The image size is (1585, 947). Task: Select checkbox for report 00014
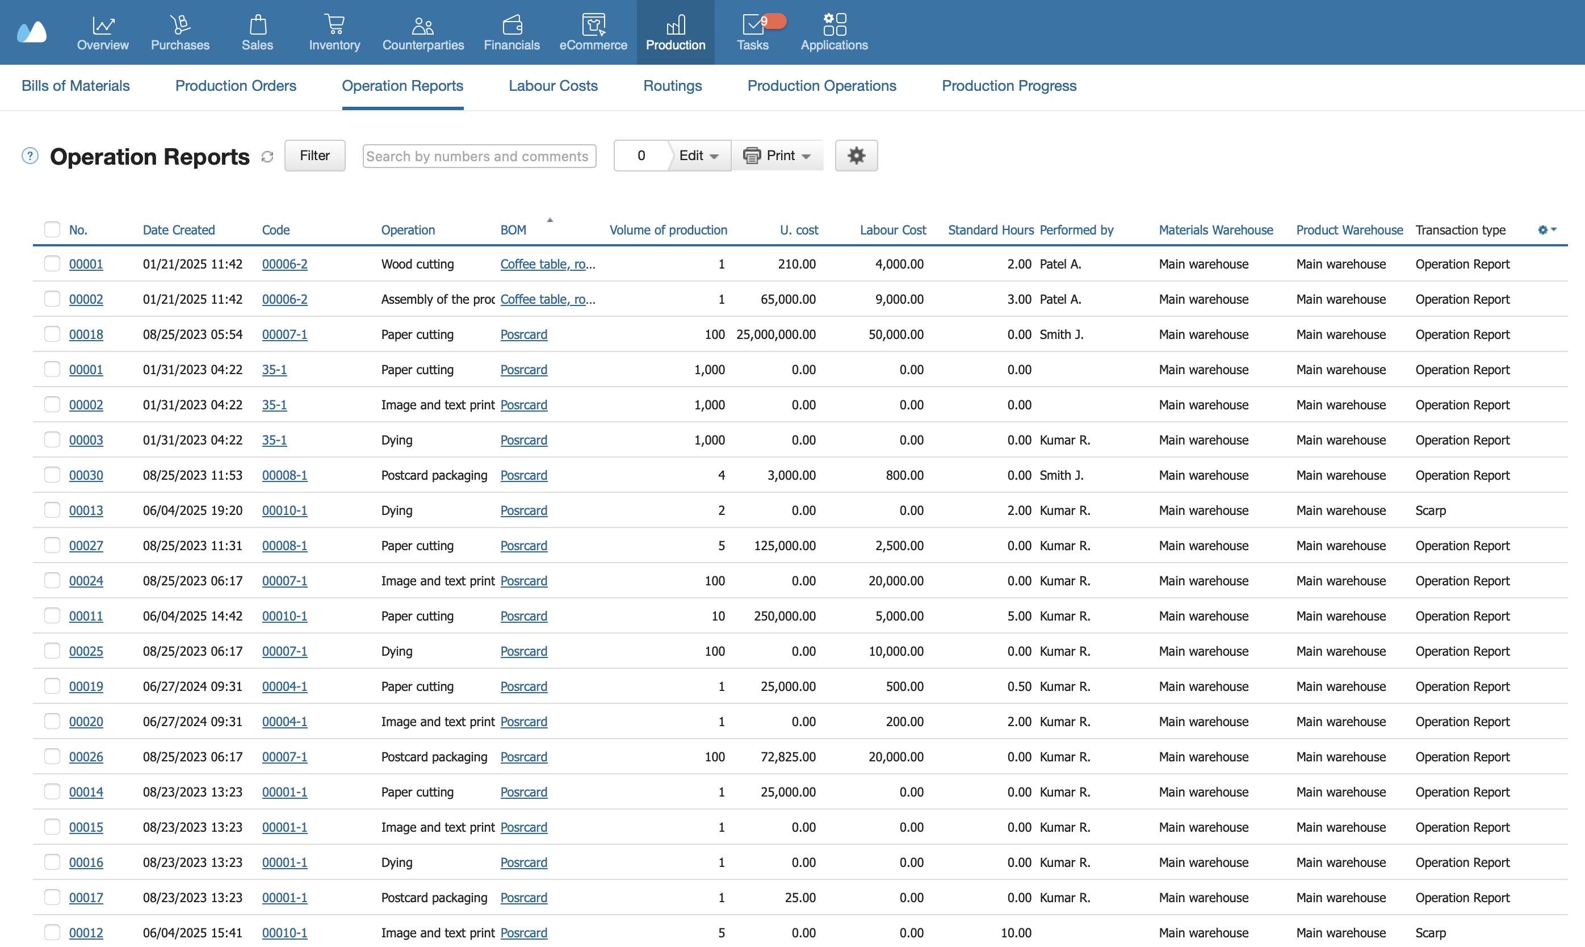[x=52, y=791]
